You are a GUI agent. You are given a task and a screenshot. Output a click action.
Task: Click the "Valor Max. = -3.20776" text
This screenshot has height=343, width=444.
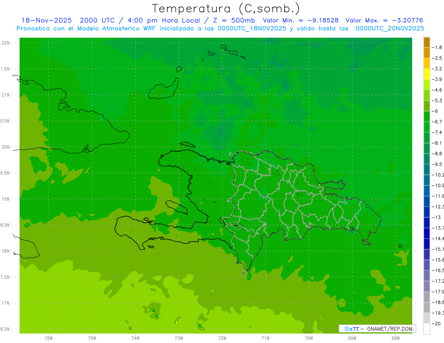tap(384, 20)
